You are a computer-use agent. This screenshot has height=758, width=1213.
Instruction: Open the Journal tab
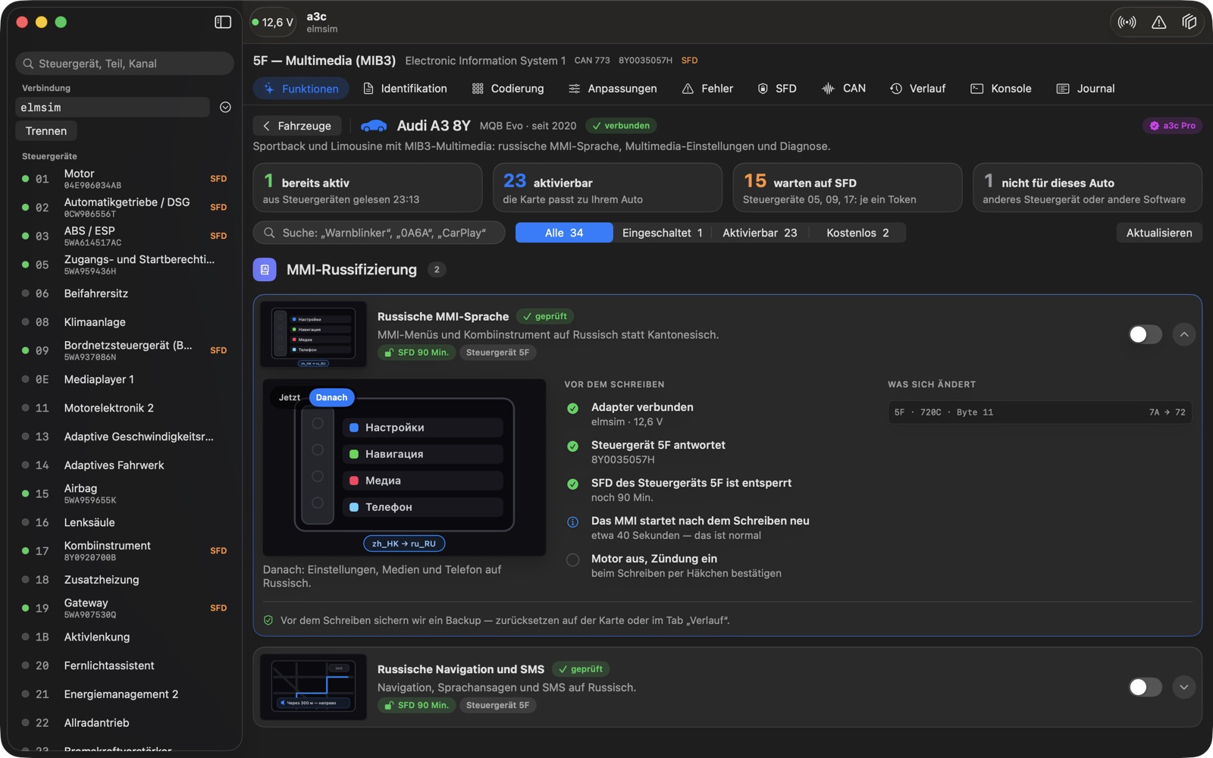[1086, 89]
